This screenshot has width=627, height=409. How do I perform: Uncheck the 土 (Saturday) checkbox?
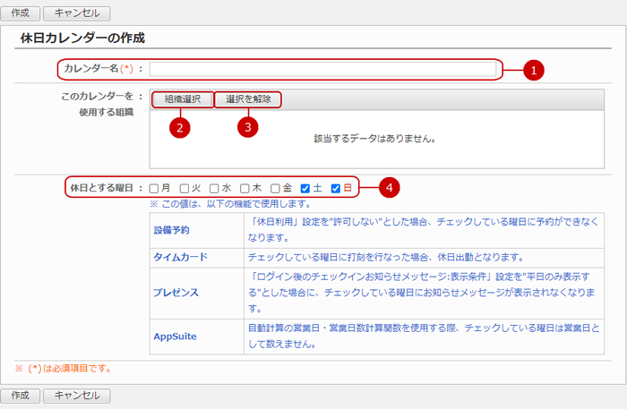pyautogui.click(x=305, y=188)
